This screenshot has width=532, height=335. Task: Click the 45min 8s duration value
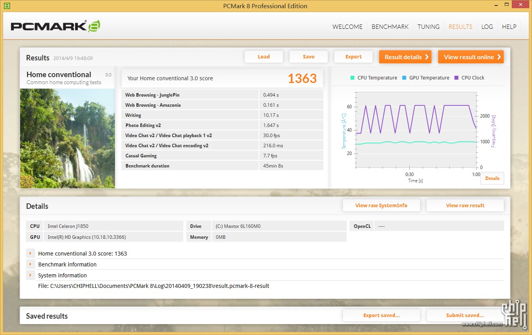(273, 166)
